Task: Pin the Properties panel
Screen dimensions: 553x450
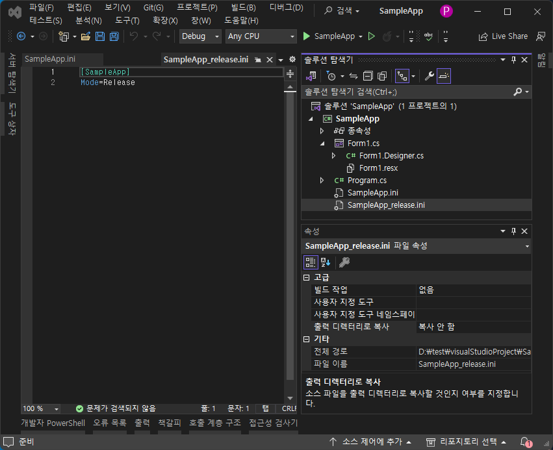Action: point(513,231)
